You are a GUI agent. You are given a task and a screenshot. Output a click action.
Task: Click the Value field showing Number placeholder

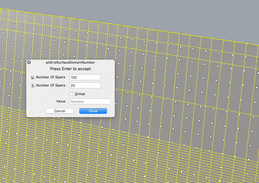pyautogui.click(x=90, y=101)
